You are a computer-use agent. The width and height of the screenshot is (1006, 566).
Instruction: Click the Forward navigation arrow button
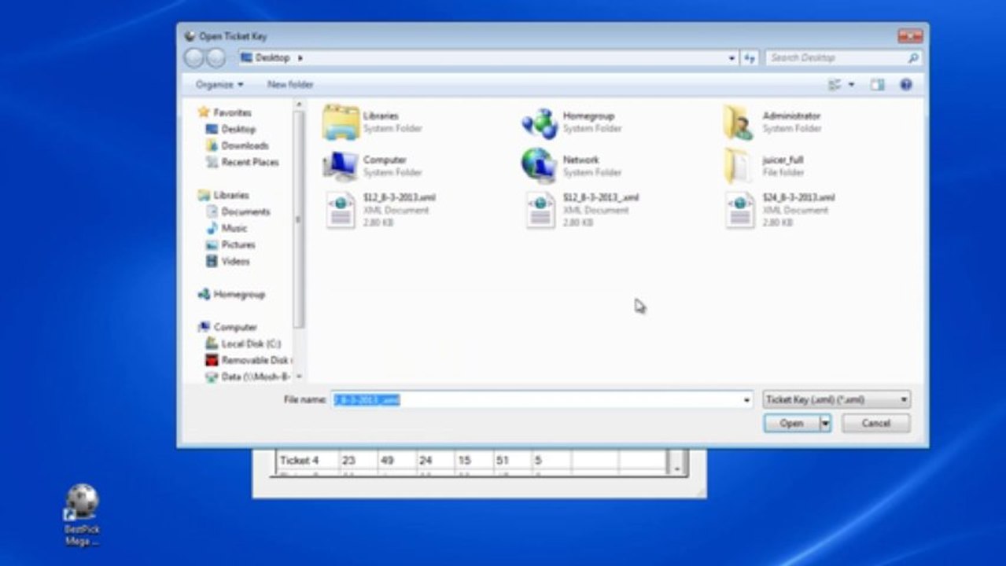click(x=216, y=57)
